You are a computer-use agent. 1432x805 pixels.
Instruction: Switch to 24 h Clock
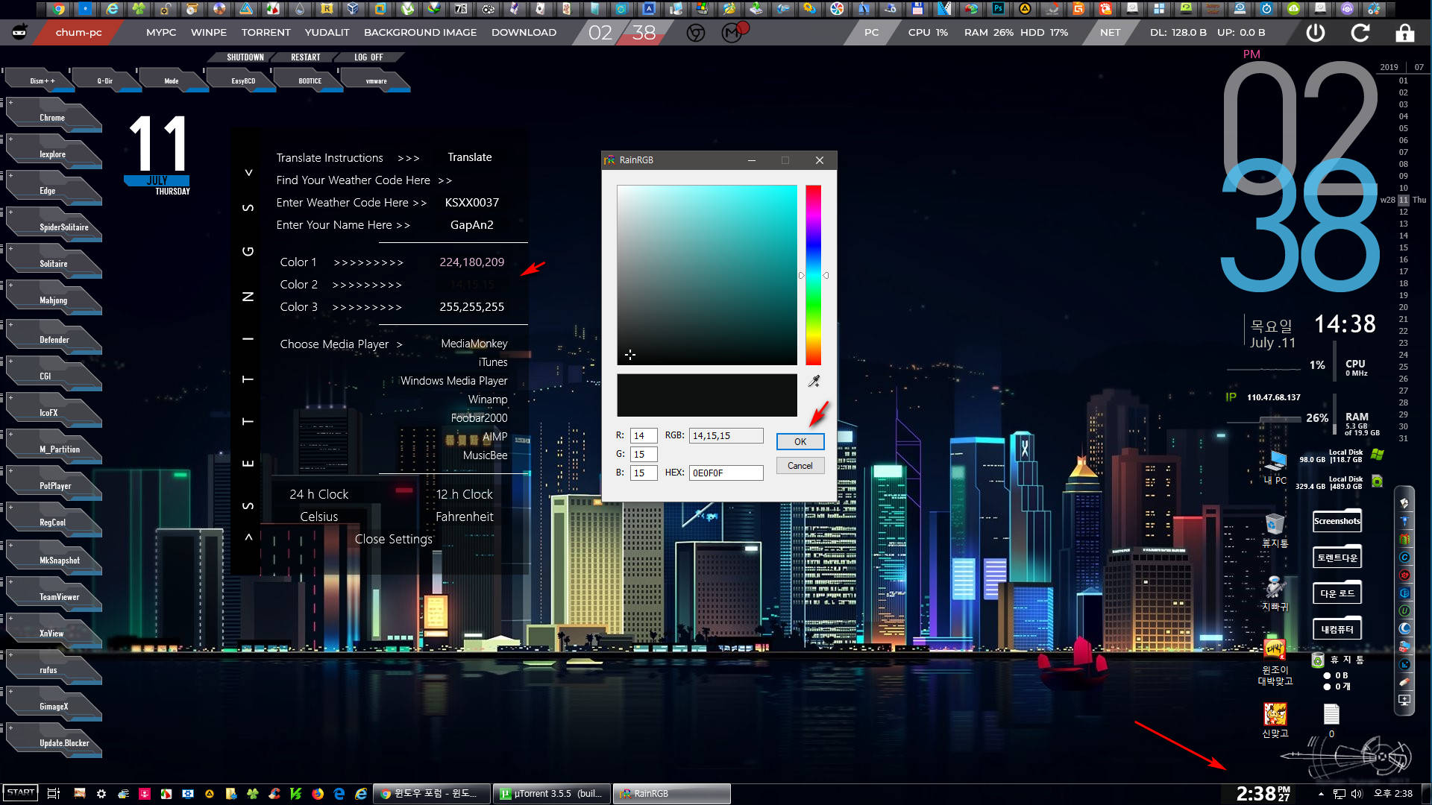(319, 494)
